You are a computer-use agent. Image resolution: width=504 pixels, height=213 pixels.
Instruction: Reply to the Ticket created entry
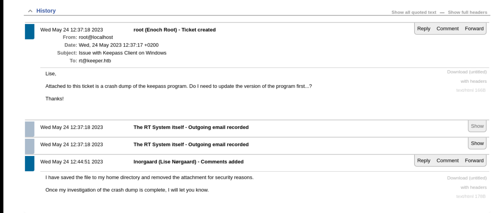[423, 29]
